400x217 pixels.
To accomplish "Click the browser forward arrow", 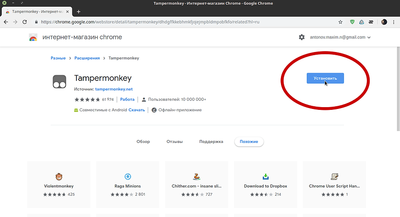I will 15,22.
